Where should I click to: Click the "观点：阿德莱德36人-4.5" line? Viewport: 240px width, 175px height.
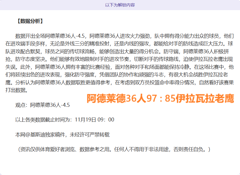pyautogui.click(x=42, y=105)
